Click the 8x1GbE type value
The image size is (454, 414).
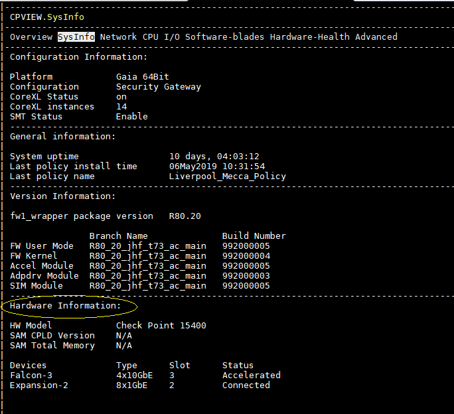point(131,385)
